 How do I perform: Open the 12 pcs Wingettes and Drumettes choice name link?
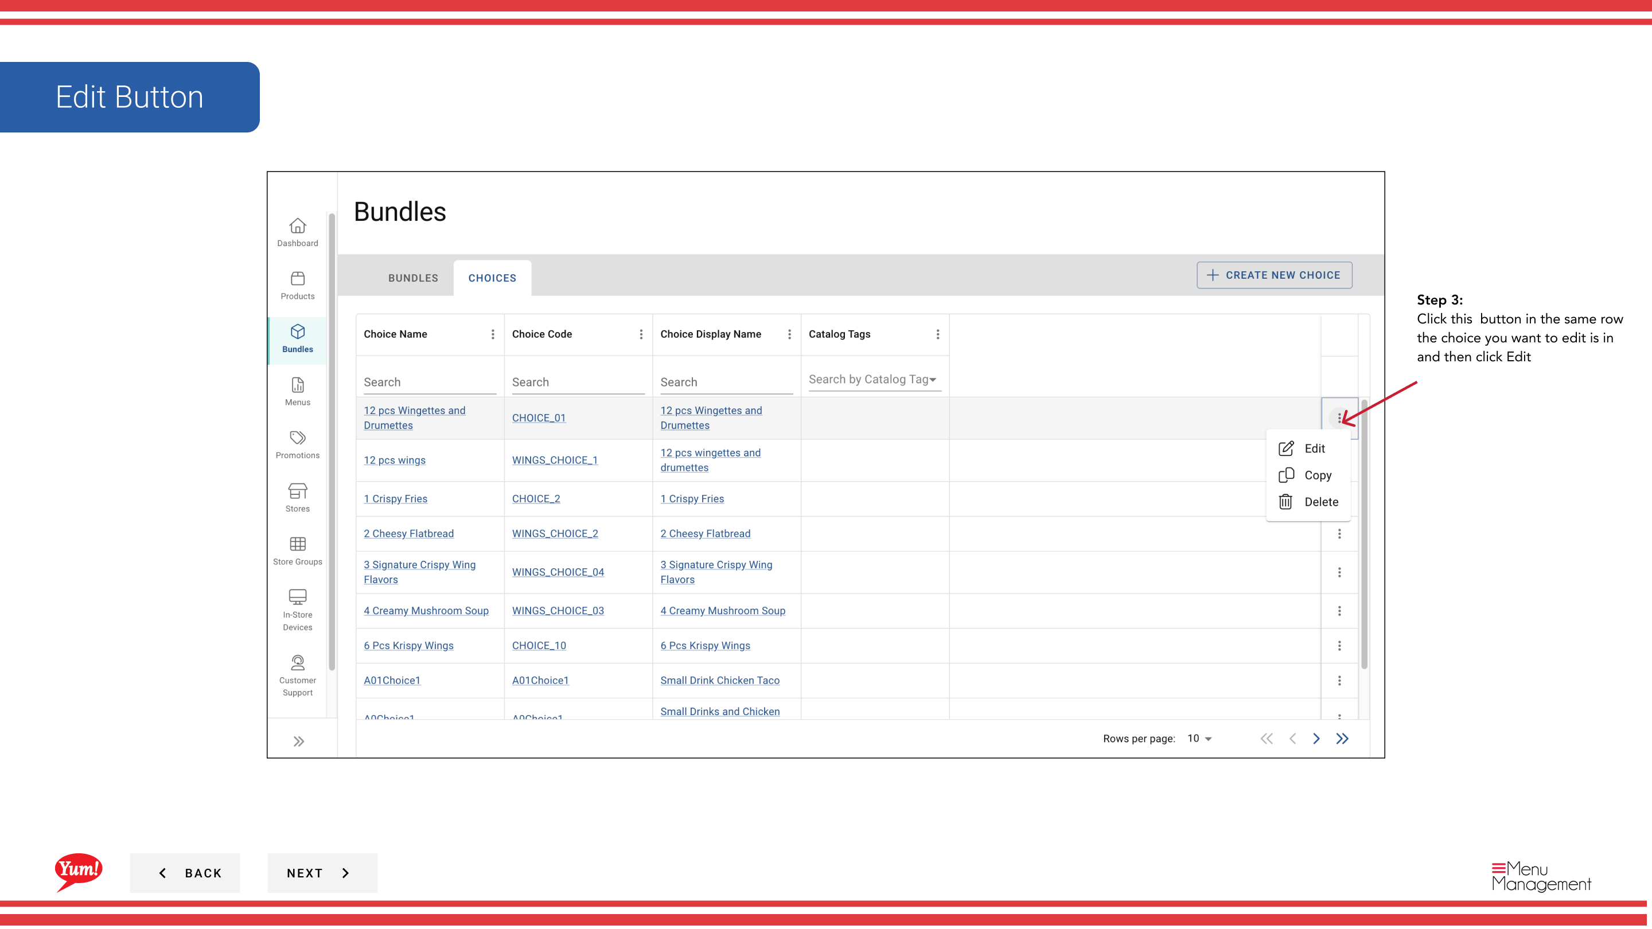coord(414,418)
